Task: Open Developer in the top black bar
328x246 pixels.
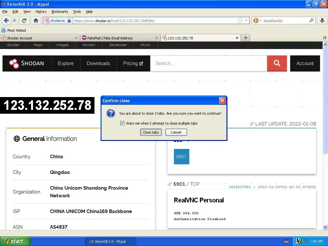Action: pos(118,45)
